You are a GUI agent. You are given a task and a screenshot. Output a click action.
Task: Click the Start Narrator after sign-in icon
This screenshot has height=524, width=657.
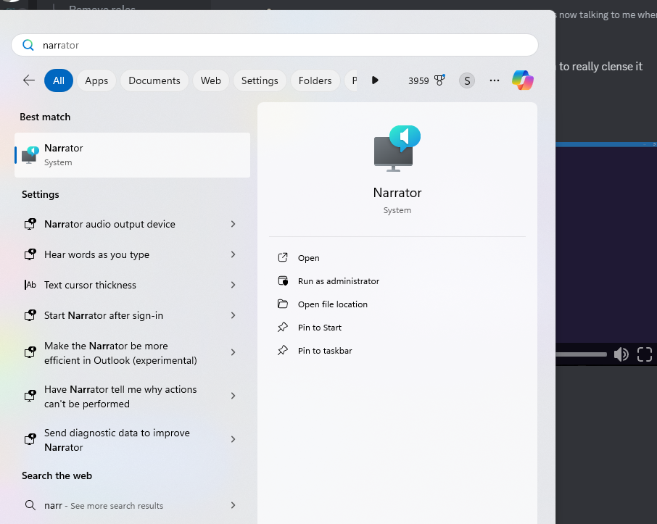[x=30, y=315]
